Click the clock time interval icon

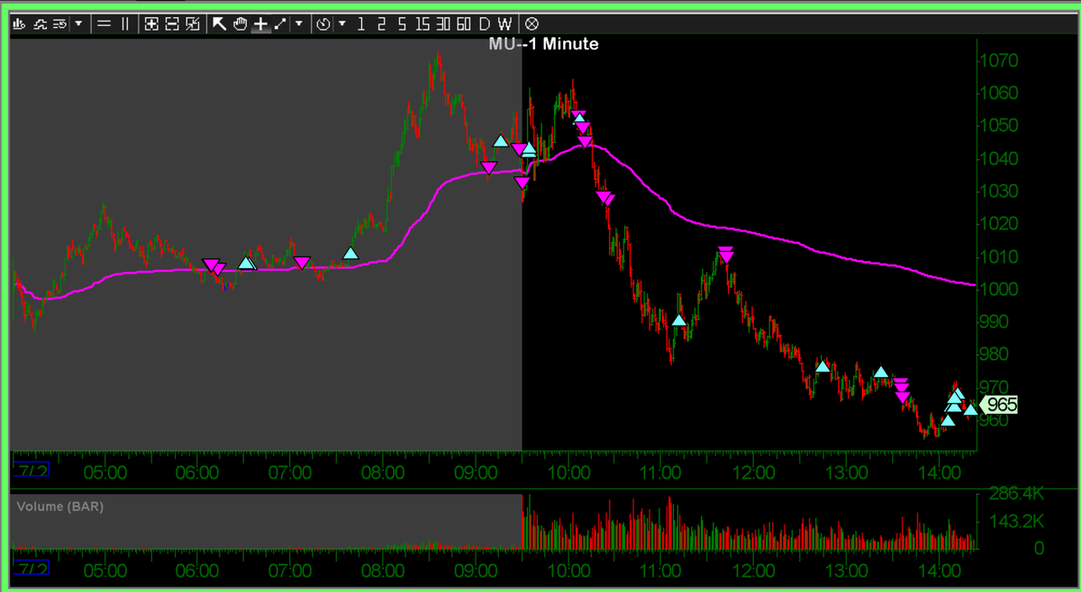click(x=323, y=24)
